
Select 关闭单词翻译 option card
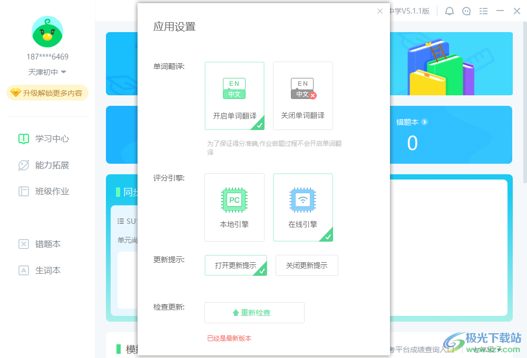click(x=303, y=96)
